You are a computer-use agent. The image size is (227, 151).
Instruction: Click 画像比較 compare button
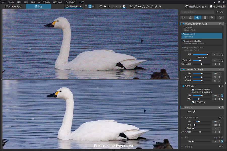(x=72, y=6)
